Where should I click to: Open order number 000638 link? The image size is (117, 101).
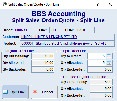21,30
